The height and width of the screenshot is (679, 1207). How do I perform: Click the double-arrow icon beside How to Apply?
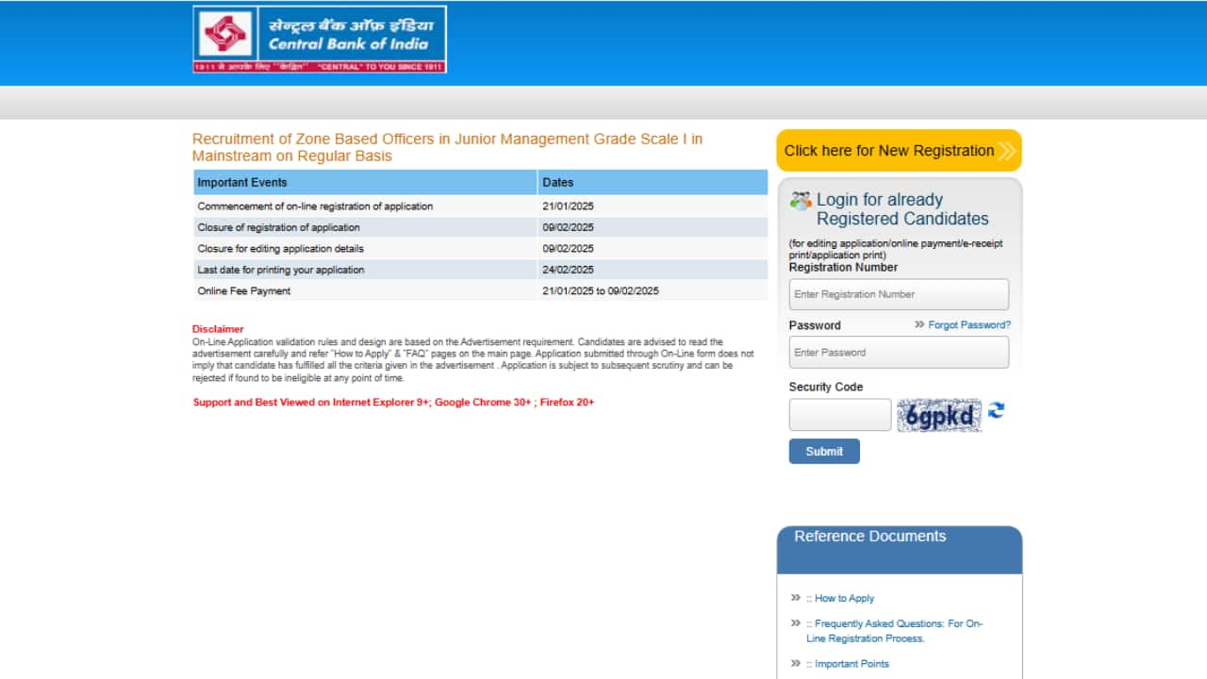(795, 597)
